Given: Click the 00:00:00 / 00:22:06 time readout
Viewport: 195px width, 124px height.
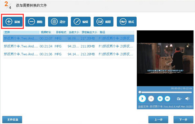Looking at the screenshot, I should pos(182,89).
